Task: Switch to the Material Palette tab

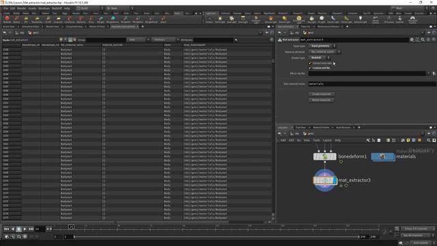Action: [x=321, y=128]
